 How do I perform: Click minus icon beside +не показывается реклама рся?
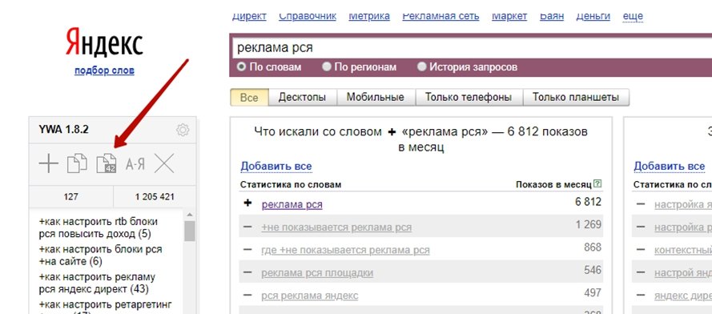point(247,227)
